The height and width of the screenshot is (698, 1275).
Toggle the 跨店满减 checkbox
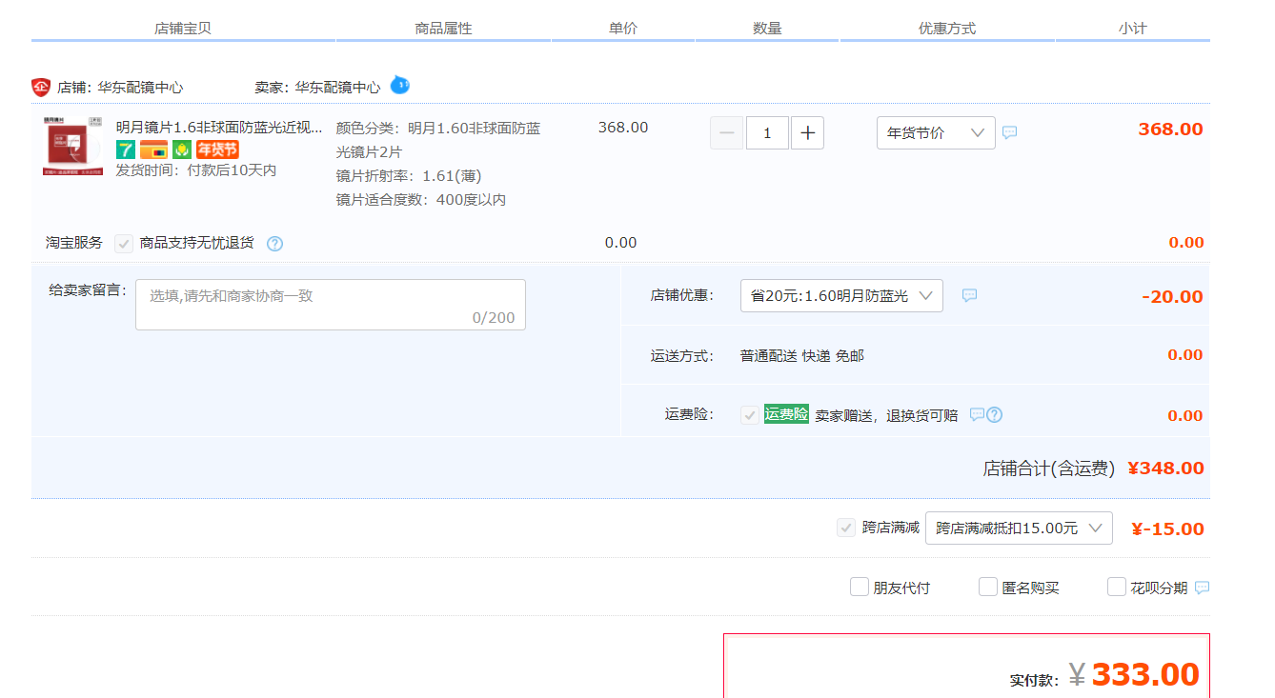(x=846, y=528)
